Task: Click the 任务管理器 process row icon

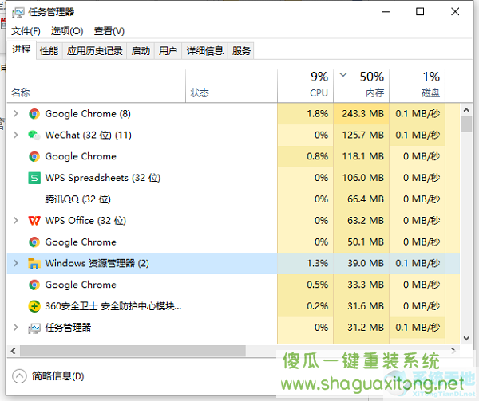Action: click(x=34, y=328)
